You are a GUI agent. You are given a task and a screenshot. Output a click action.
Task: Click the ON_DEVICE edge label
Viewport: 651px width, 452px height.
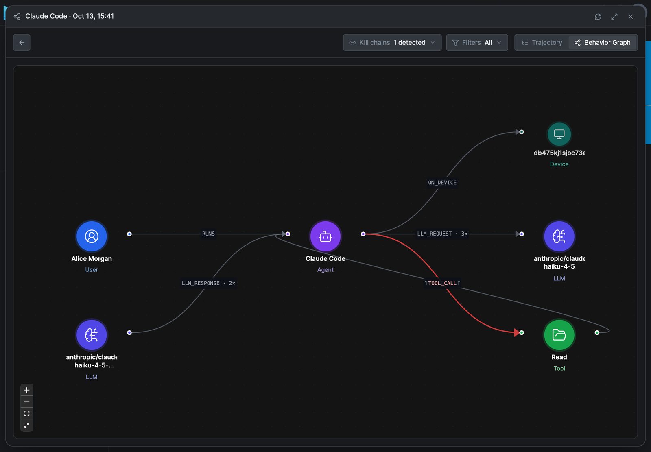pyautogui.click(x=442, y=183)
